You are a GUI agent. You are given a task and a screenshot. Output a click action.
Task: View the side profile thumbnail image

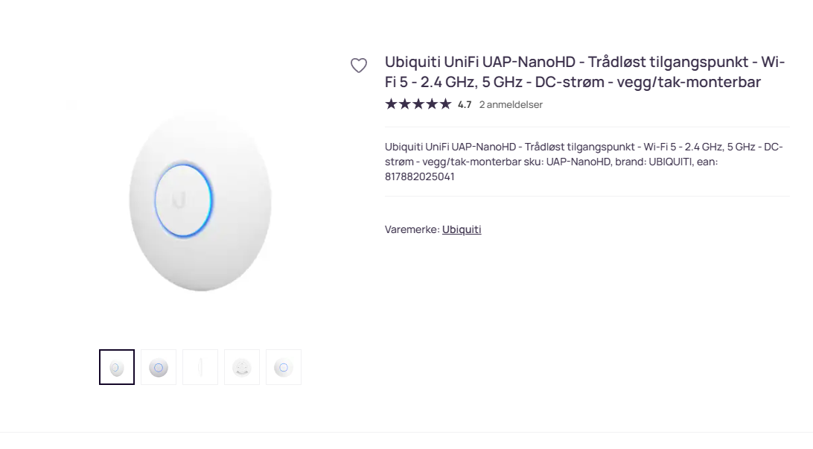(200, 367)
